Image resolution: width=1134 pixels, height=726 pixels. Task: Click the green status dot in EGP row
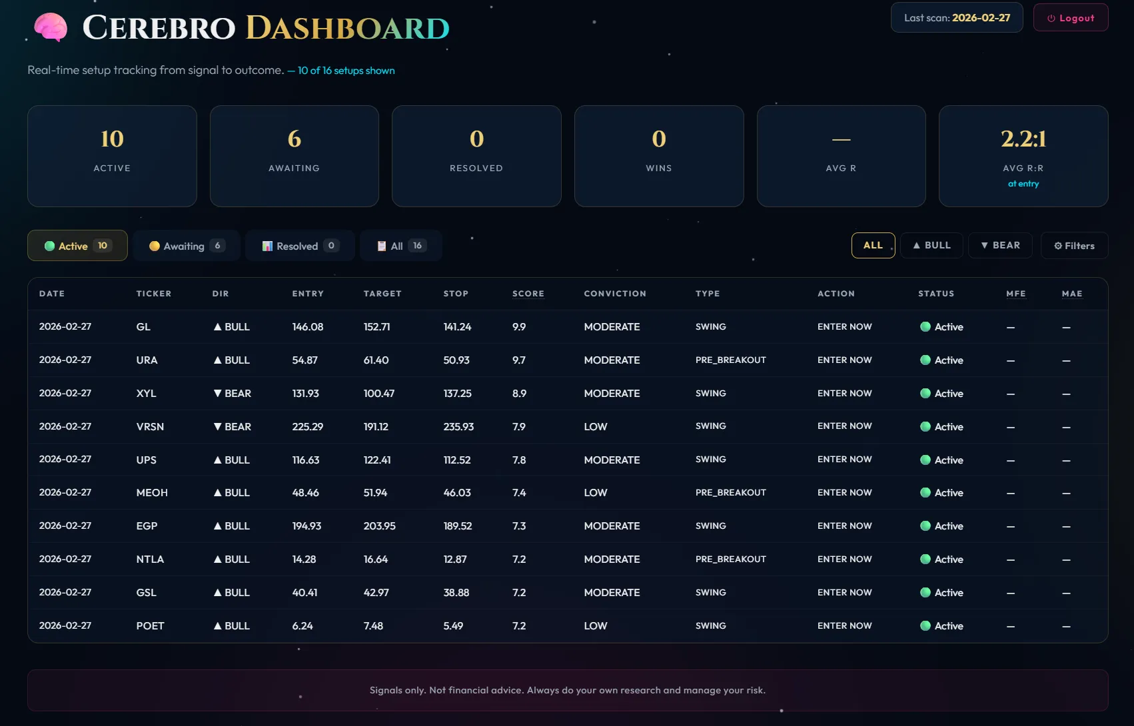pyautogui.click(x=925, y=526)
